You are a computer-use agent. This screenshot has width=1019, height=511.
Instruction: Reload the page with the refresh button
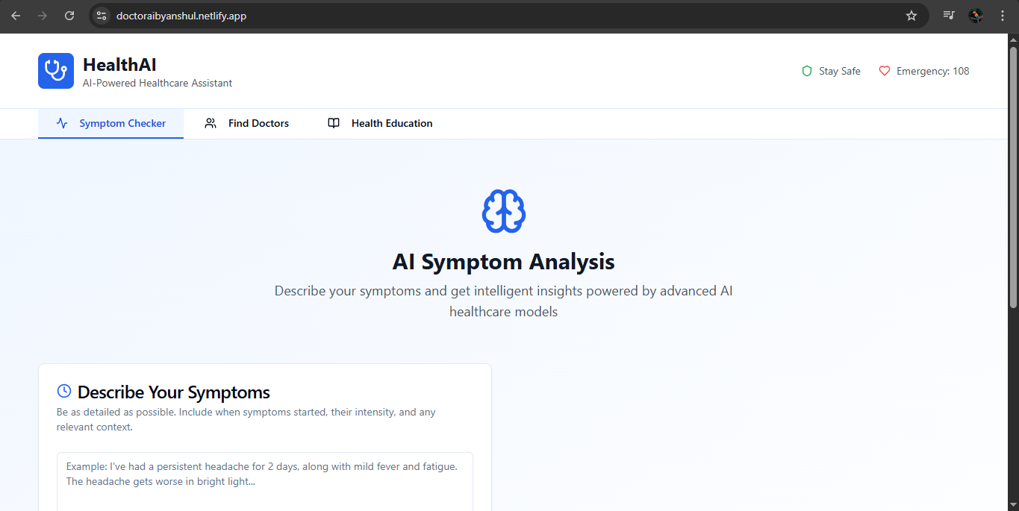tap(69, 16)
